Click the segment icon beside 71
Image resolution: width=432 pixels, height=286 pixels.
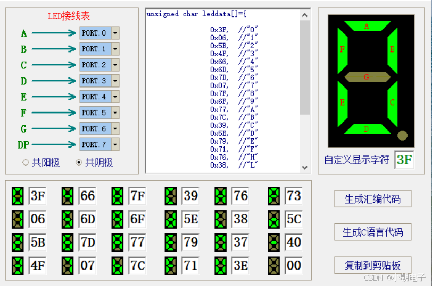tap(171, 266)
